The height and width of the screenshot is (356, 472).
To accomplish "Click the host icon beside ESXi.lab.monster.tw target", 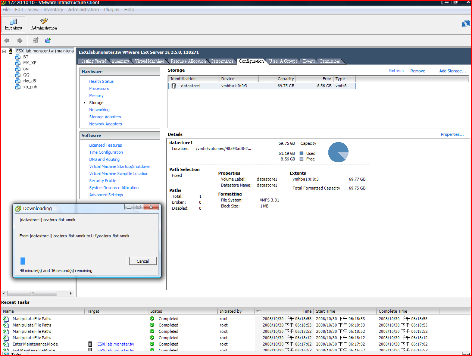I will 90,344.
